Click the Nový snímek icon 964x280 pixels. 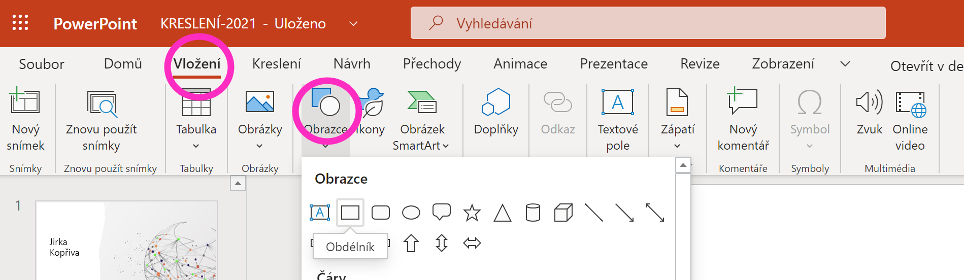click(25, 102)
